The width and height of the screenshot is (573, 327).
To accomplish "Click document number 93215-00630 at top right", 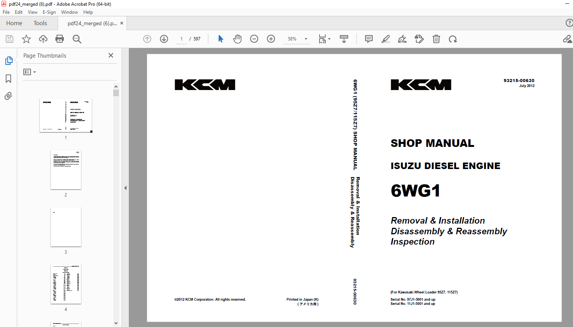I will pyautogui.click(x=519, y=81).
